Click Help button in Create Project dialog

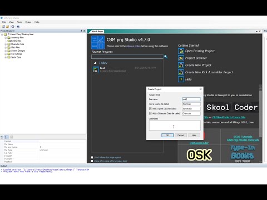(194, 136)
